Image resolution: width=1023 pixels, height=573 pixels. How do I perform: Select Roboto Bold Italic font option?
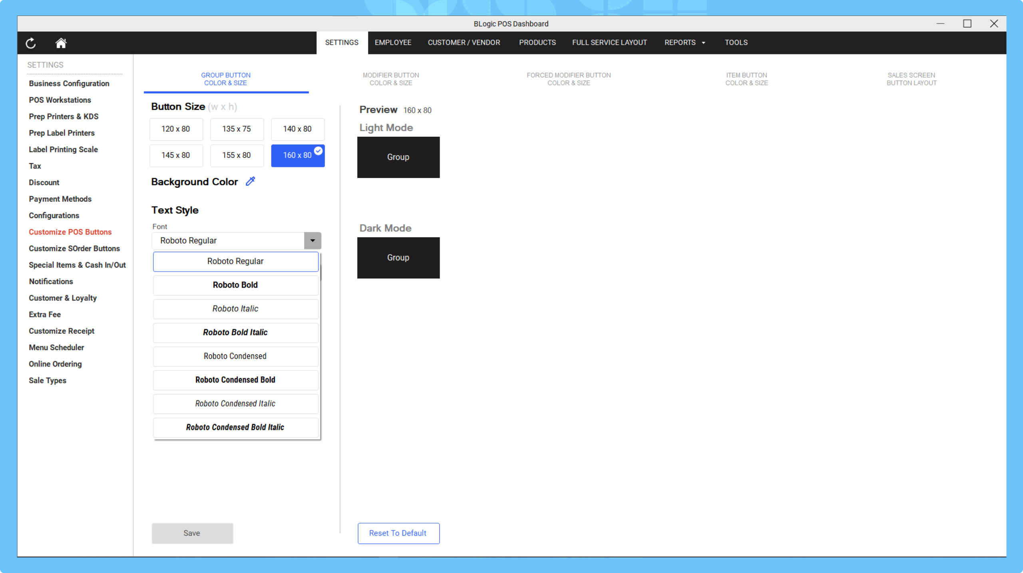click(x=235, y=332)
